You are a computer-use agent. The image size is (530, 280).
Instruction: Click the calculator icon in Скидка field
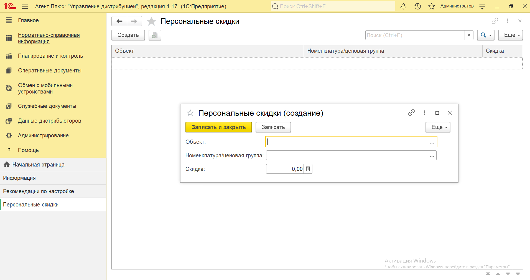[x=308, y=169]
